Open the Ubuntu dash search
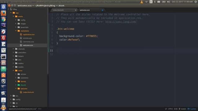198x111 pixels. click(3, 7)
